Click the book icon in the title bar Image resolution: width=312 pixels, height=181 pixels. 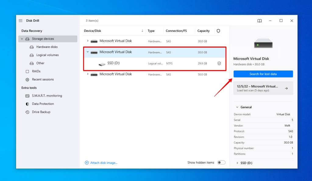(x=259, y=20)
